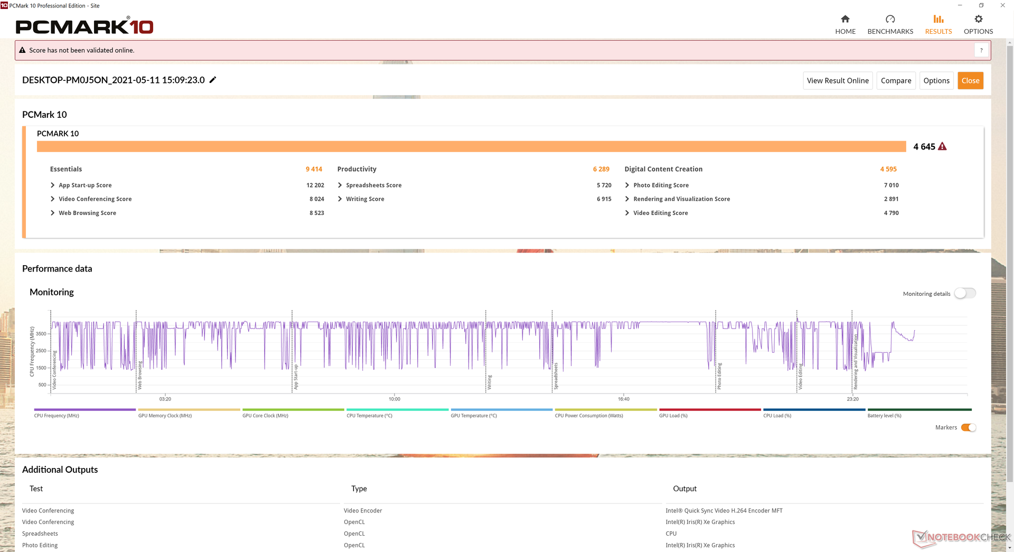
Task: Expand the Writing Score row
Action: pos(340,199)
